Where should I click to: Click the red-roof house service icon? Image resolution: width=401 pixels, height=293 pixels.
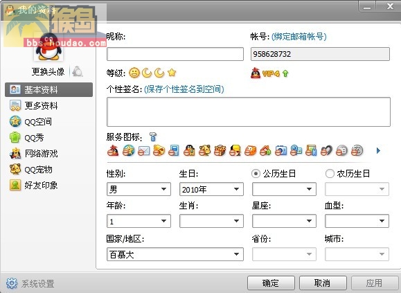point(265,150)
